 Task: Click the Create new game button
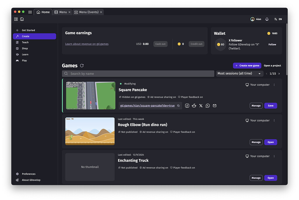(247, 65)
